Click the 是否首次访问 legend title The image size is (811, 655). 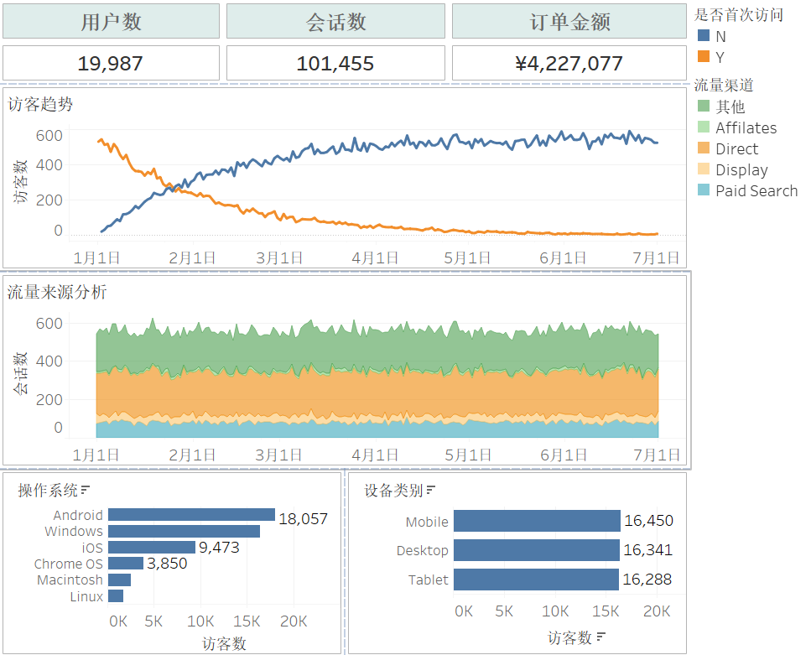click(739, 14)
